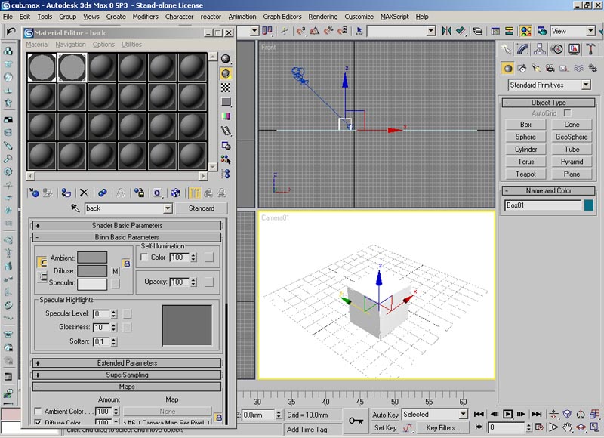The width and height of the screenshot is (604, 438).
Task: Enable the Self-Illumination Color checkbox
Action: (145, 258)
